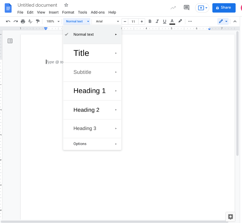Click the print icon
The image size is (242, 223).
[x=23, y=21]
